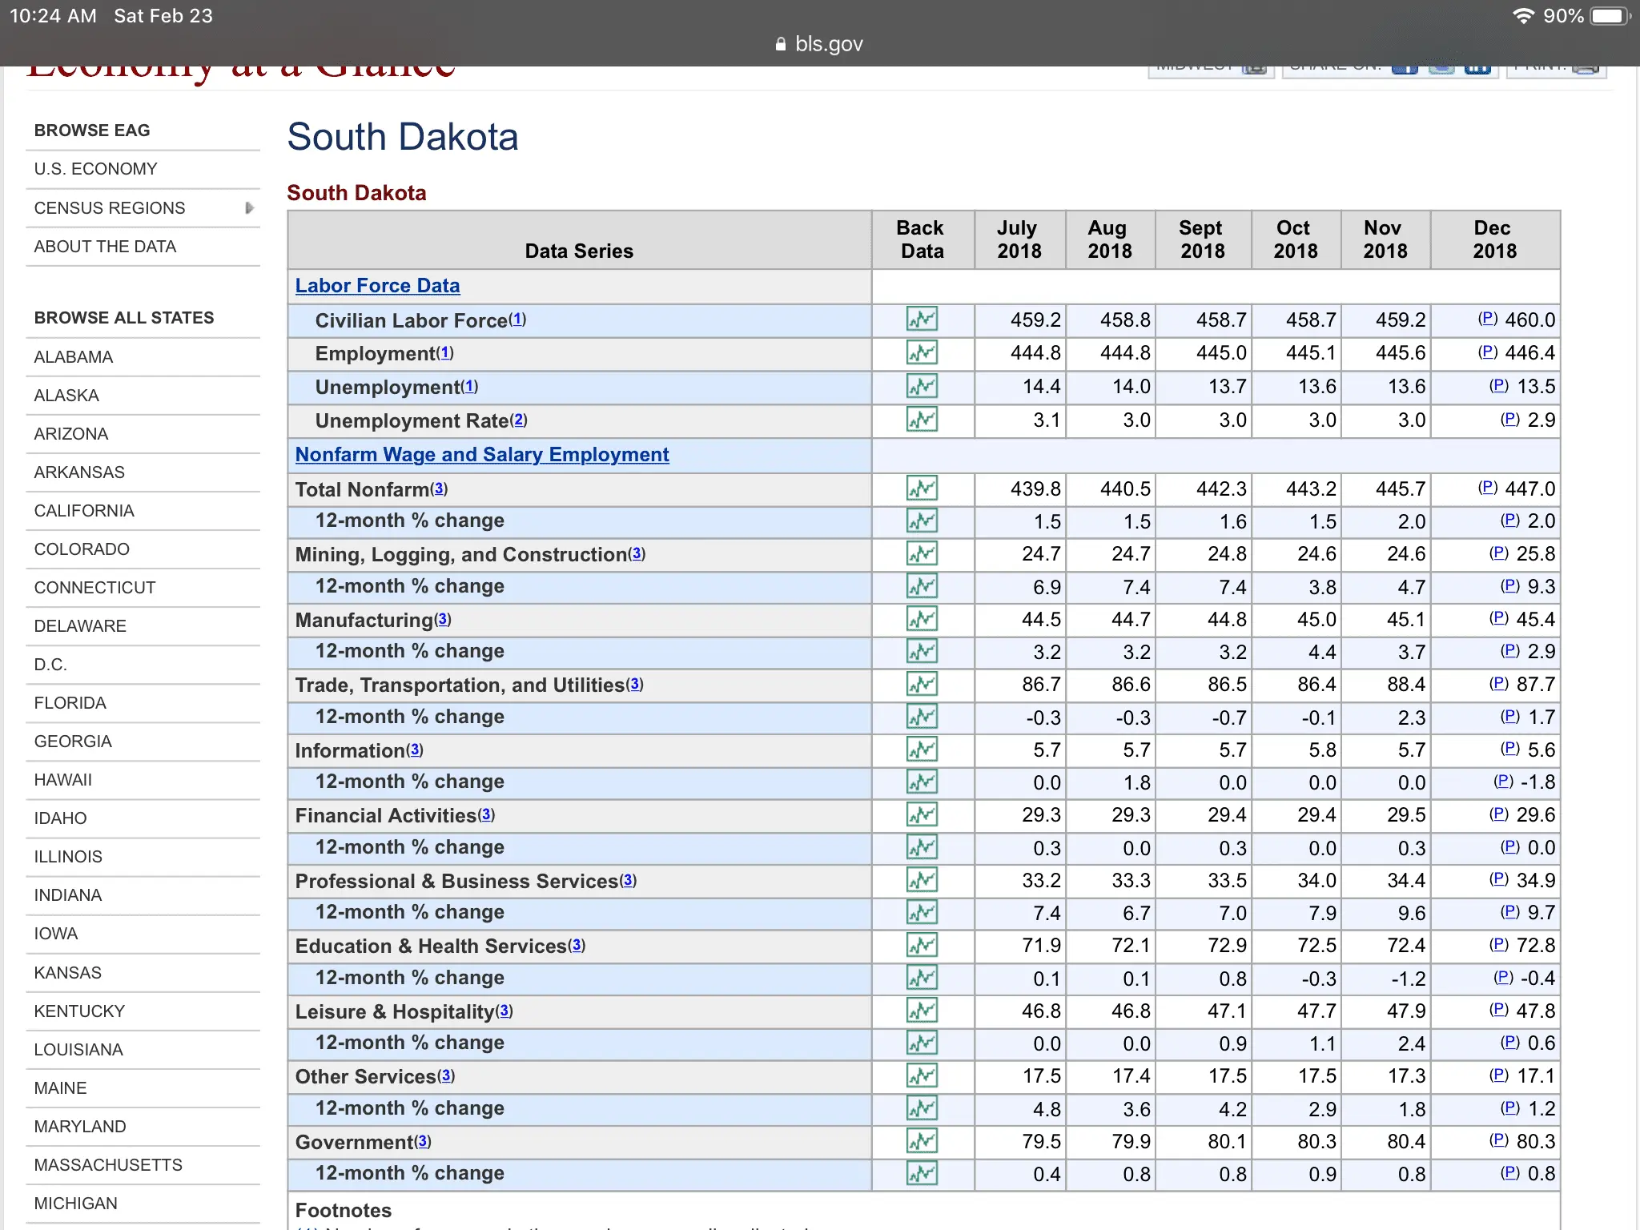
Task: Open Government back data chart icon
Action: point(922,1141)
